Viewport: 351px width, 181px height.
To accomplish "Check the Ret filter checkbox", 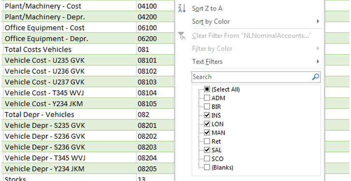I will (207, 141).
